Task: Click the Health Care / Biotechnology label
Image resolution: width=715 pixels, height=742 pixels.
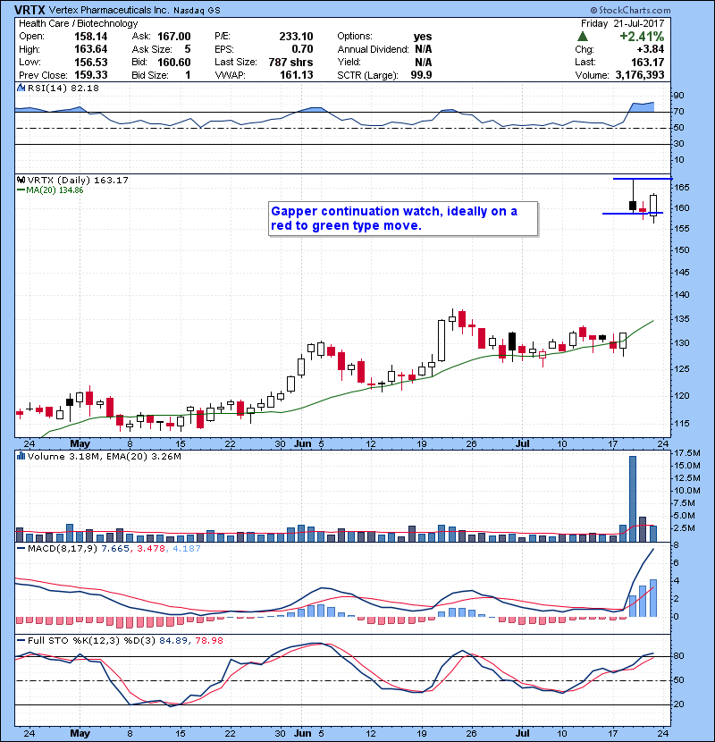Action: click(x=78, y=23)
